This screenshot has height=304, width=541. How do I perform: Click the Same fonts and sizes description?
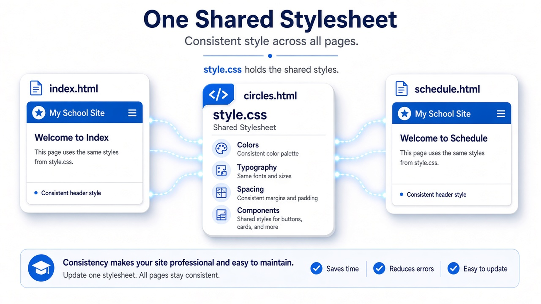[264, 176]
